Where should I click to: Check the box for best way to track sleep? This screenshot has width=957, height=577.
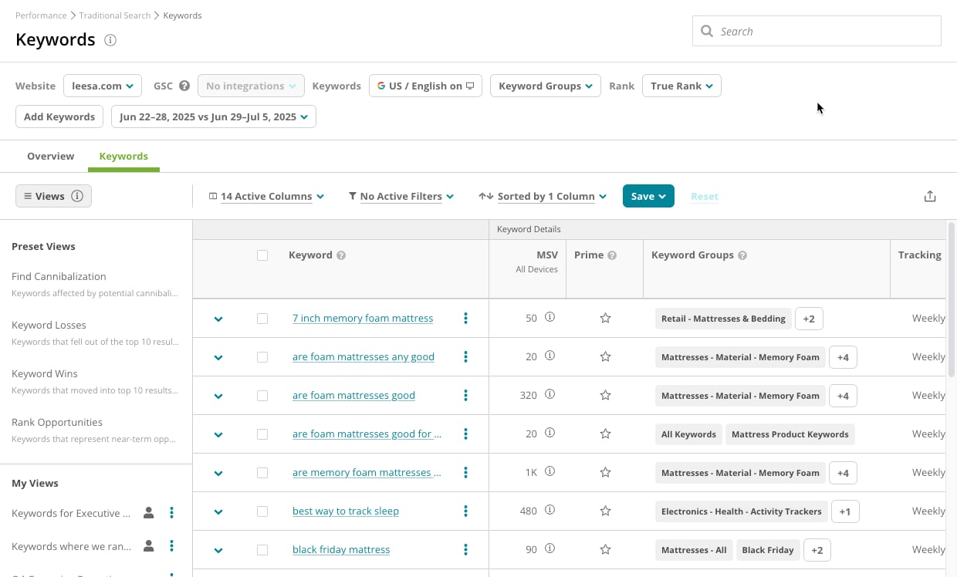click(262, 511)
